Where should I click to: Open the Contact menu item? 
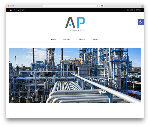(x=95, y=39)
